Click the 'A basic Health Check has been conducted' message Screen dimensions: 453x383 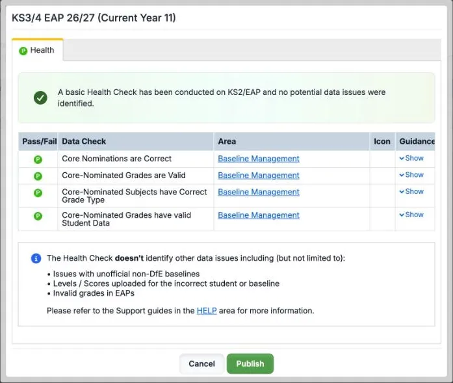(222, 98)
